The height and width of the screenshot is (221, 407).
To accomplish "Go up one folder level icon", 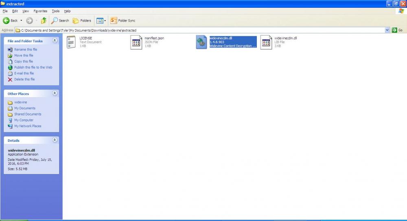I will coord(44,20).
